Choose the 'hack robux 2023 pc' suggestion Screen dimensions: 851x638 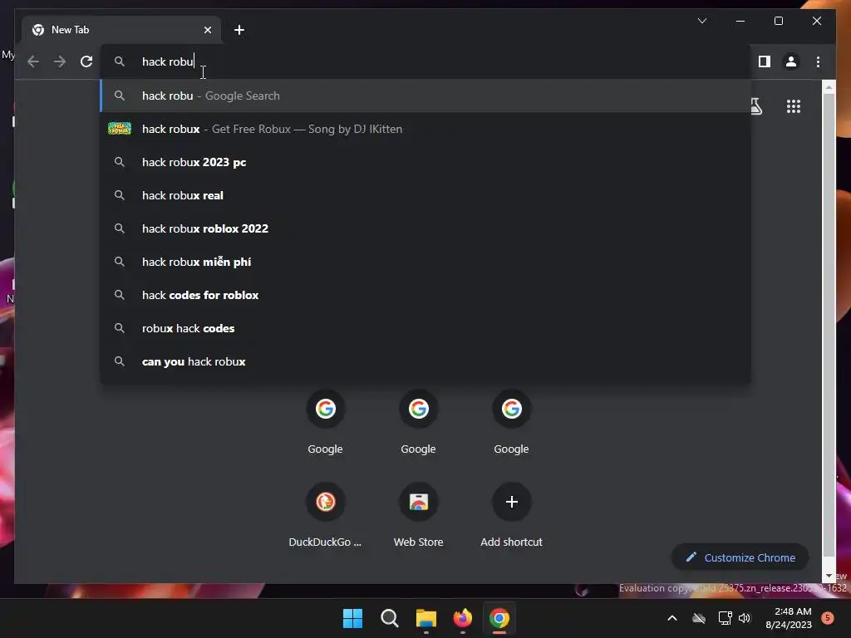click(x=425, y=162)
